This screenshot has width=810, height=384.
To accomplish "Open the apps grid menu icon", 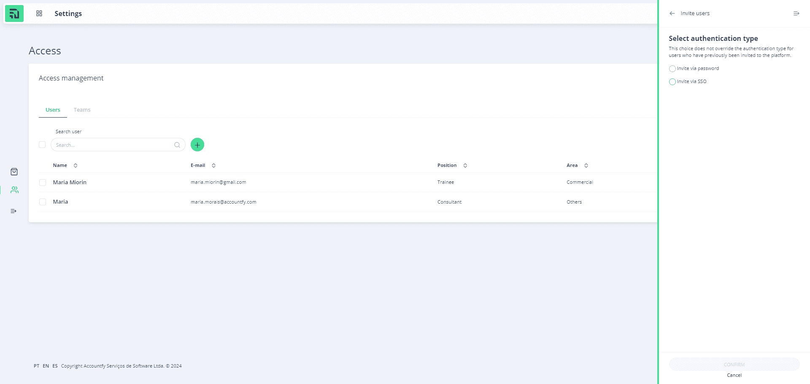I will (x=39, y=13).
